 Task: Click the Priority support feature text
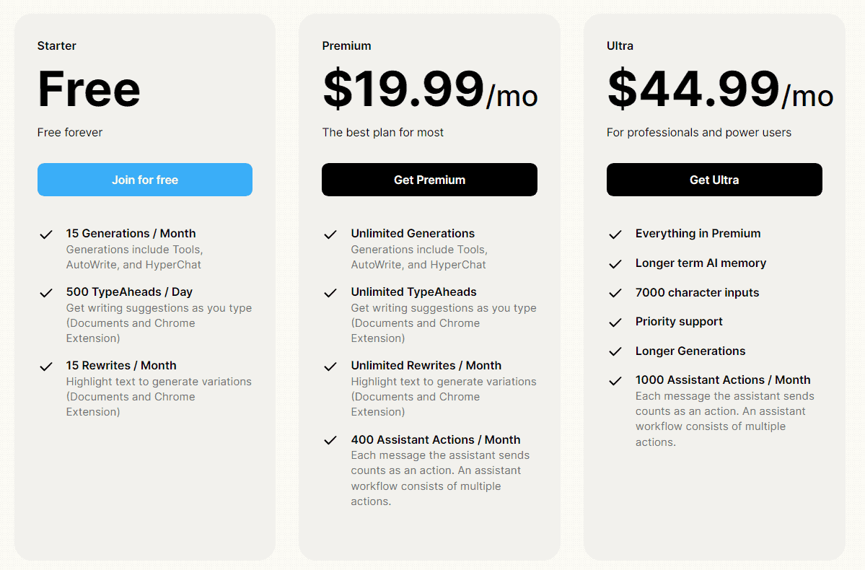679,322
